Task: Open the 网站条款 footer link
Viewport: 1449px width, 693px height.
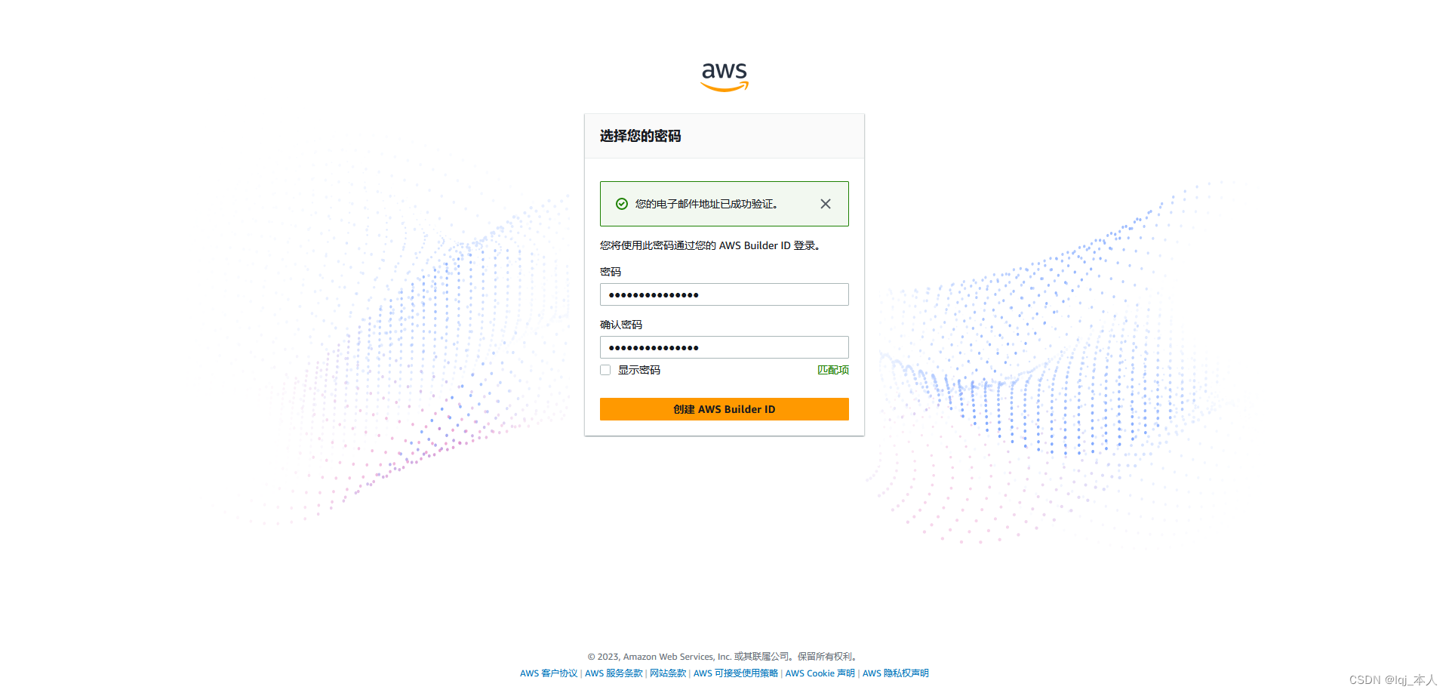Action: tap(668, 673)
